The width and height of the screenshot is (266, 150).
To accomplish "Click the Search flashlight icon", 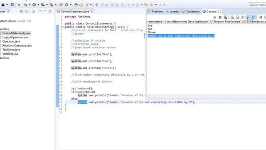I will pyautogui.click(x=87, y=5).
